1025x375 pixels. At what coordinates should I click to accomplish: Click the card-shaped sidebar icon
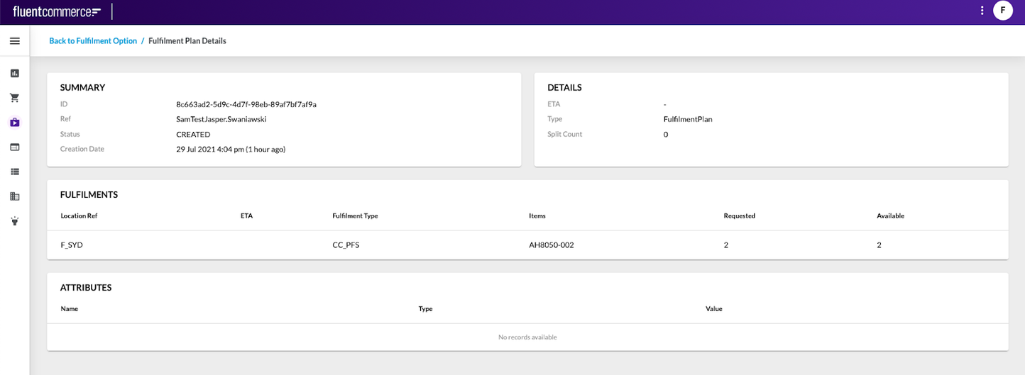(14, 147)
